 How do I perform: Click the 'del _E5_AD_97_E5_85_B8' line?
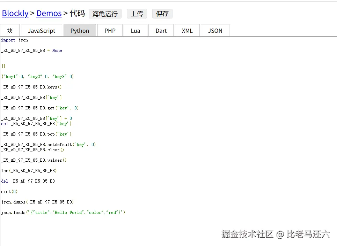[x=28, y=181]
